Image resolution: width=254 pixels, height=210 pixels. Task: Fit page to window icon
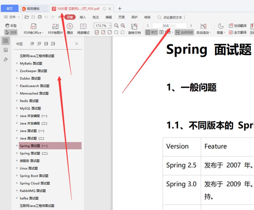pyautogui.click(x=103, y=32)
